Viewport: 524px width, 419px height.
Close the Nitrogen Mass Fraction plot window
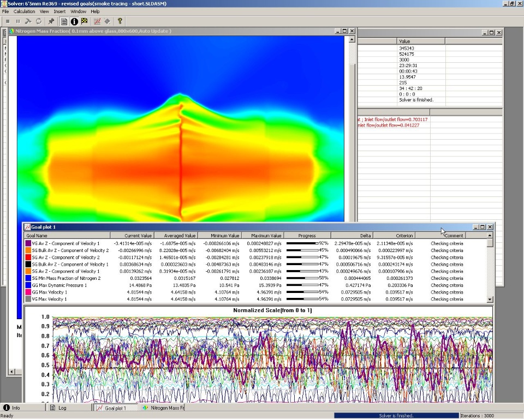click(x=352, y=31)
